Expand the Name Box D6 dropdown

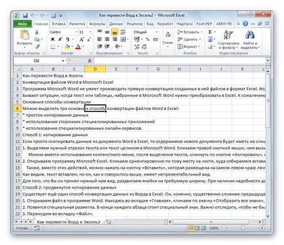pos(63,61)
